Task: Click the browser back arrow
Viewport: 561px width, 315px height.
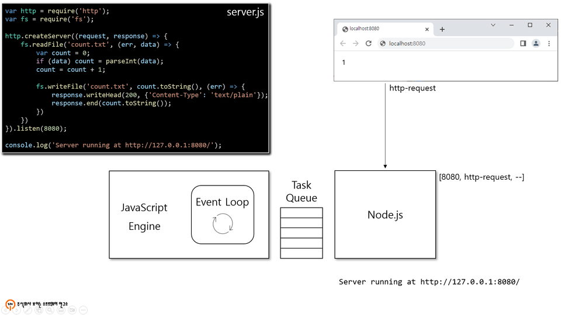Action: [343, 43]
